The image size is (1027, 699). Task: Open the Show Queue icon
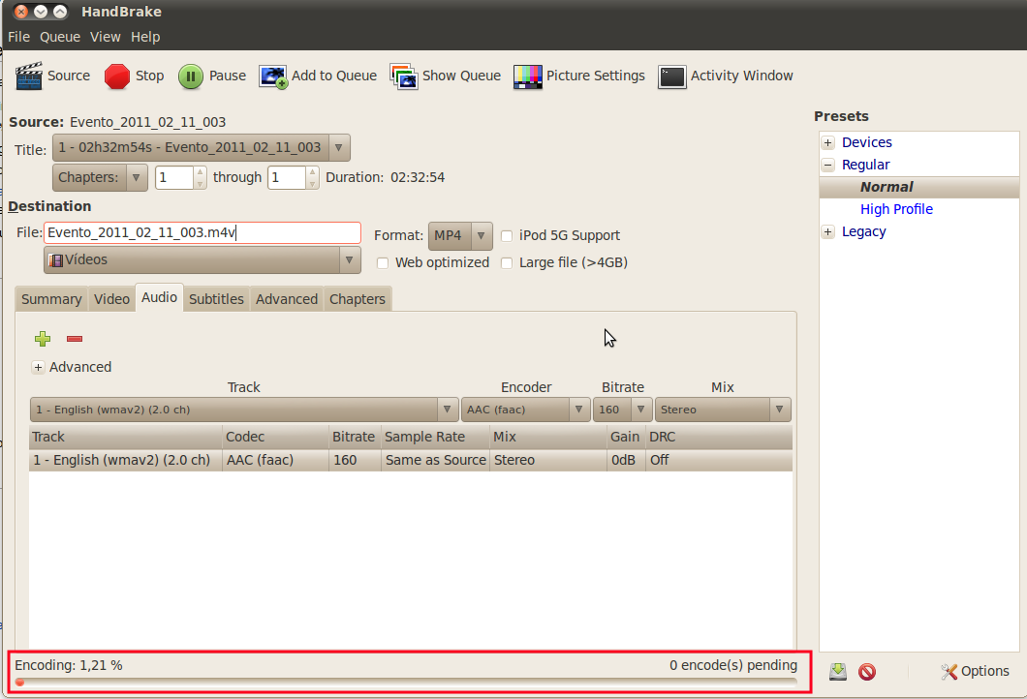[x=404, y=76]
